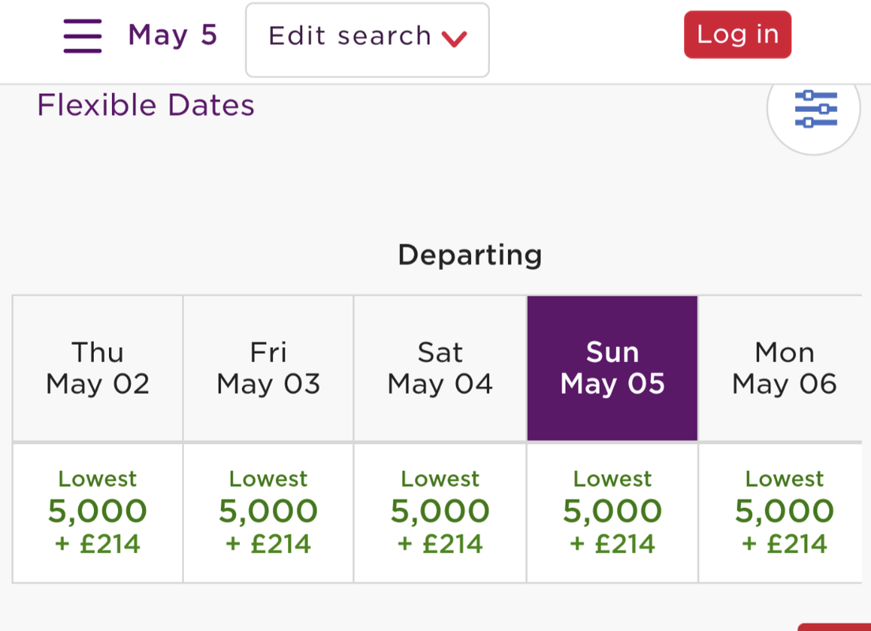This screenshot has width=871, height=631.
Task: Select the Sat May 04 date tab
Action: (440, 368)
